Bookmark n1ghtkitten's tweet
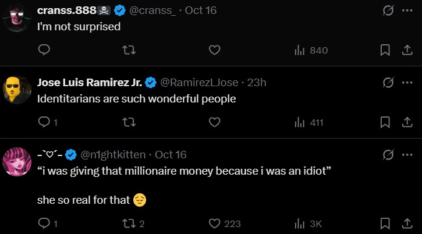 coord(385,224)
